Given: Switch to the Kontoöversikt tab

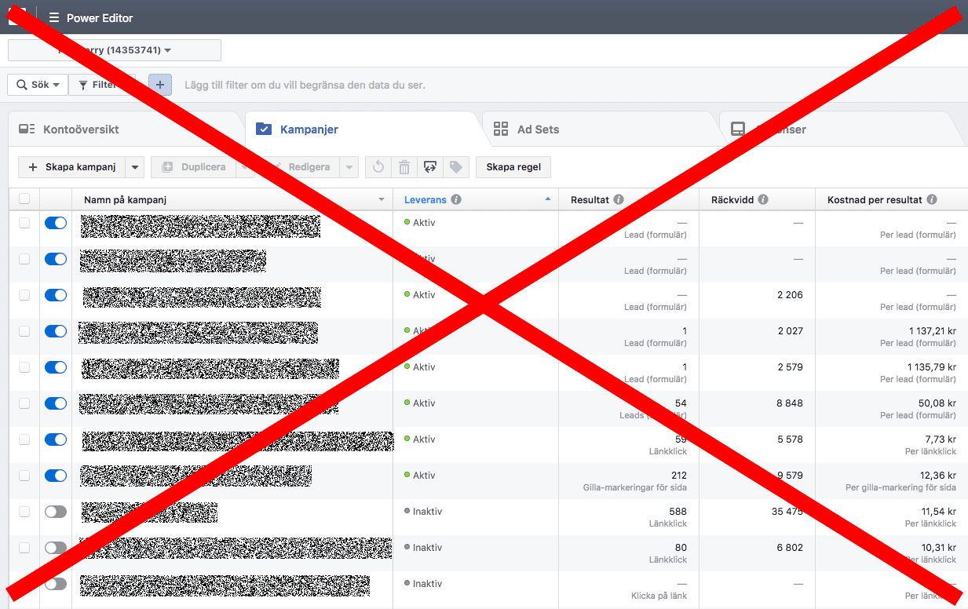Looking at the screenshot, I should coord(126,129).
